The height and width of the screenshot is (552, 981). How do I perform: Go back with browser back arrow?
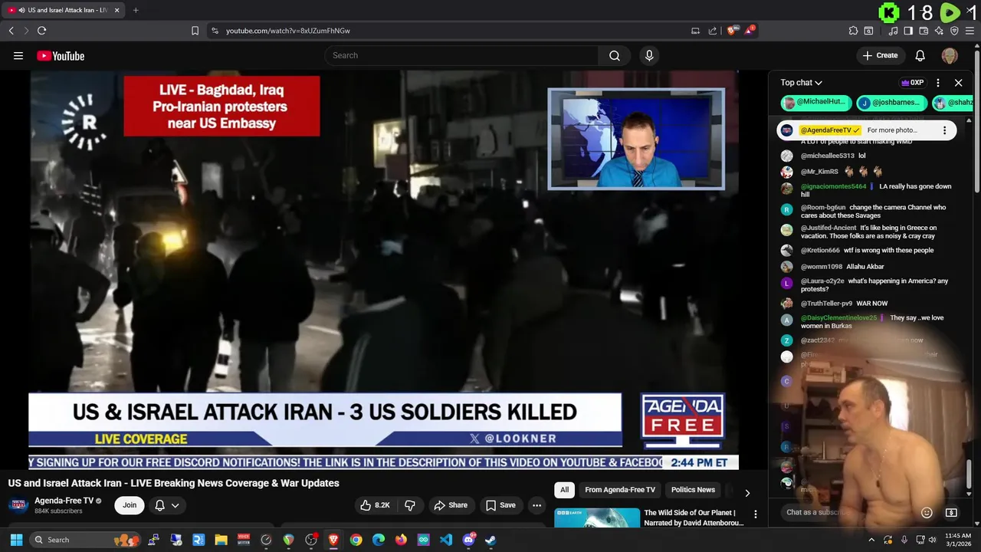11,31
